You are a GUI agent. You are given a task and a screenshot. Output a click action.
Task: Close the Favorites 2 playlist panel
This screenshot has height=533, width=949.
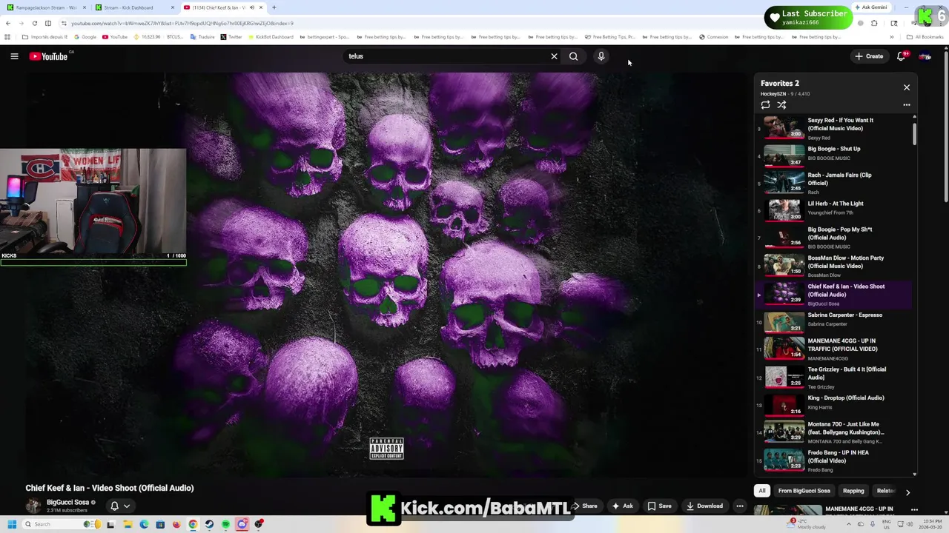pyautogui.click(x=906, y=87)
